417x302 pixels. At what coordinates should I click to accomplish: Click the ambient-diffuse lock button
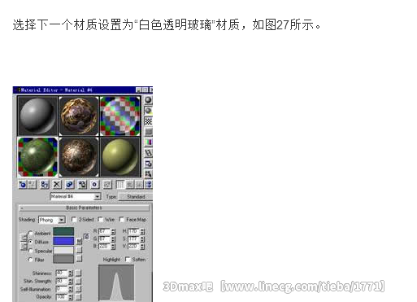pyautogui.click(x=24, y=238)
